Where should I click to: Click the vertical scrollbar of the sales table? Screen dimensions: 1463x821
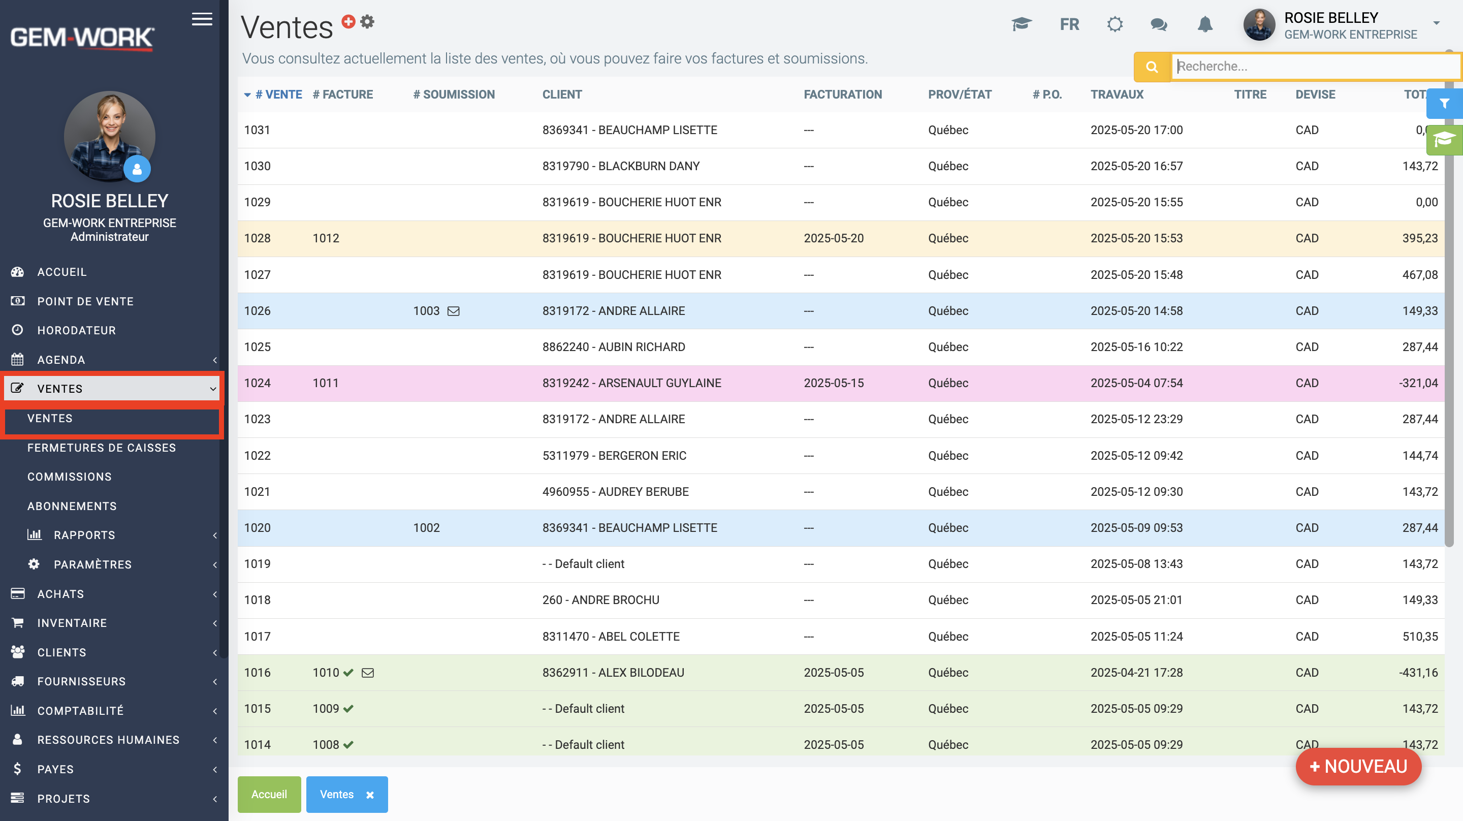(1449, 341)
